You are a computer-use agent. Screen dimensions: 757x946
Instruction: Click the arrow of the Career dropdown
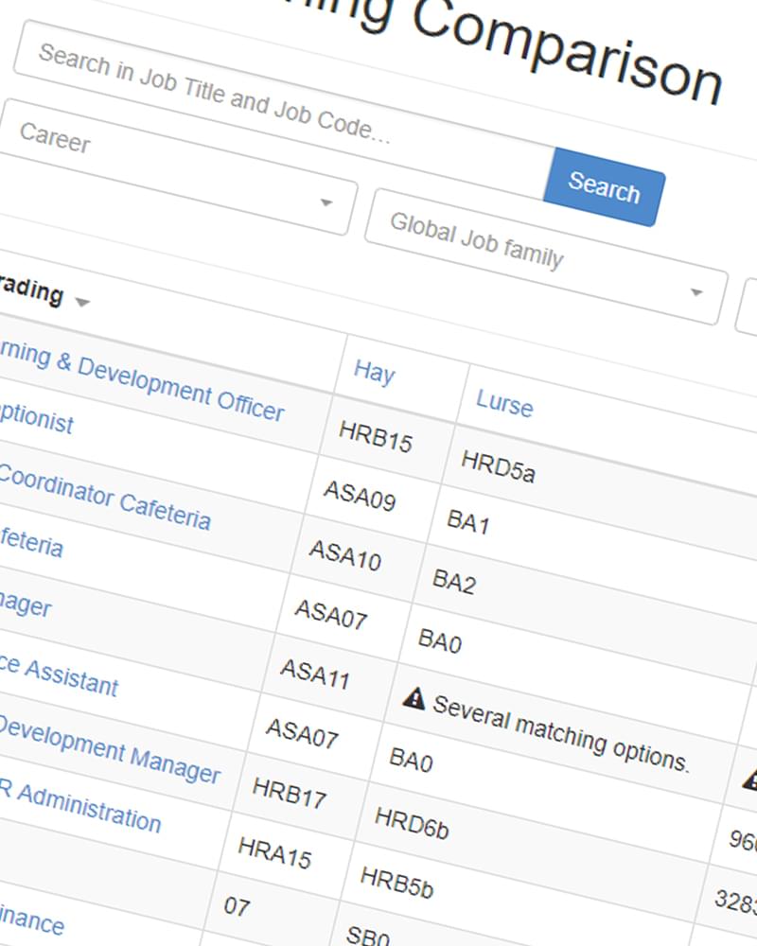click(326, 202)
